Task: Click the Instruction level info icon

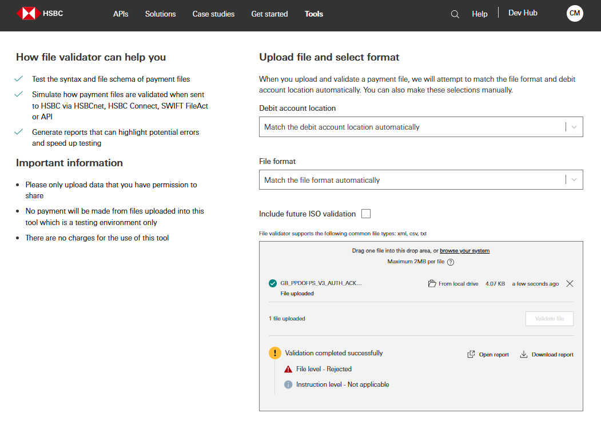Action: pyautogui.click(x=288, y=384)
